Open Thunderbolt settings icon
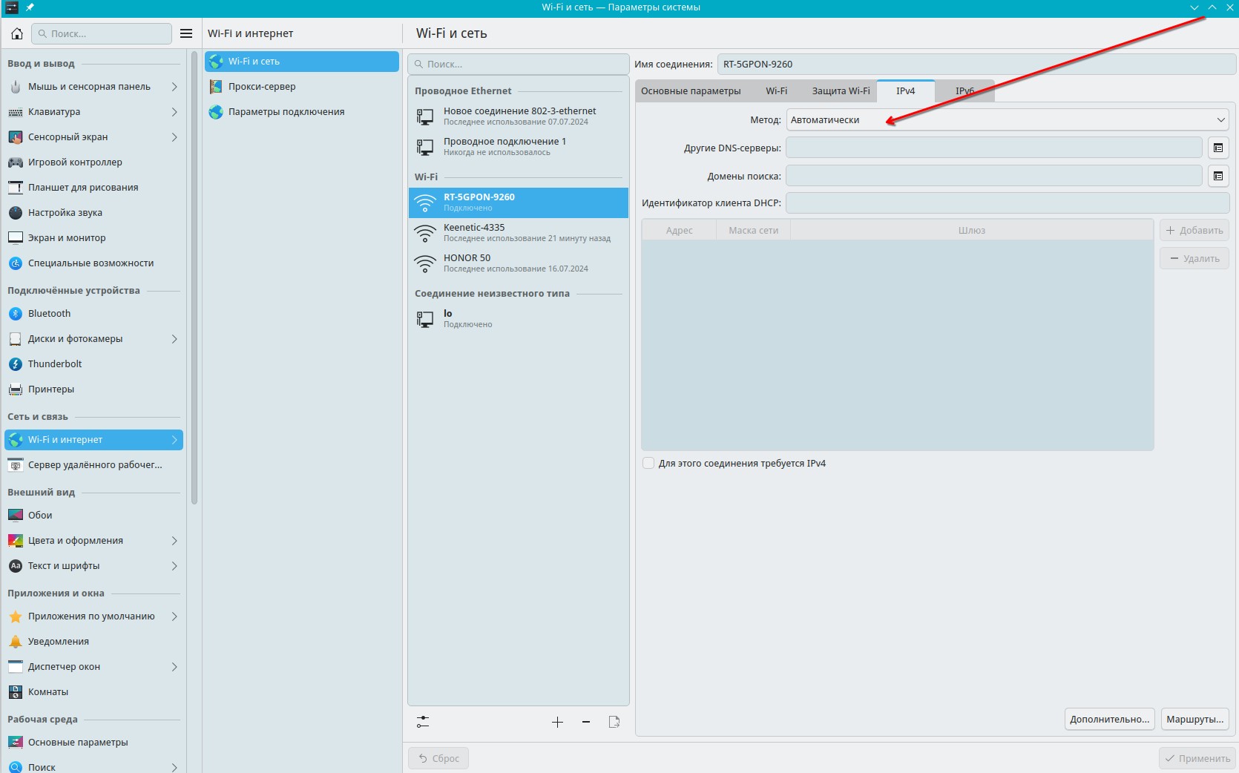1239x773 pixels. pyautogui.click(x=16, y=364)
